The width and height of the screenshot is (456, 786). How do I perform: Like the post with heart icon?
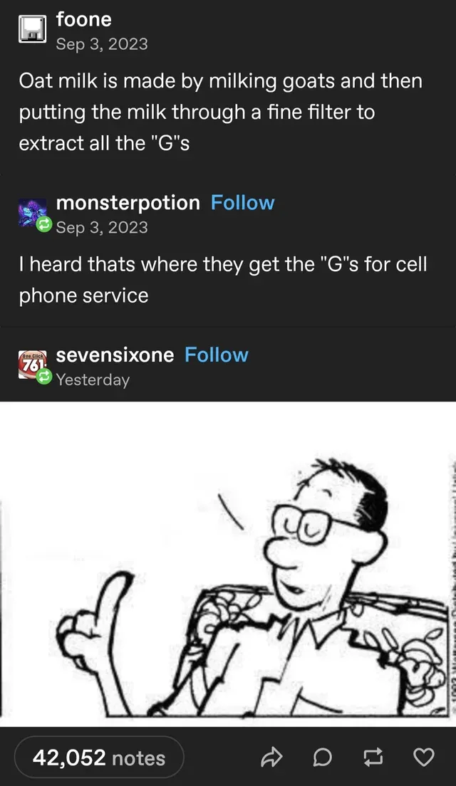tap(423, 758)
